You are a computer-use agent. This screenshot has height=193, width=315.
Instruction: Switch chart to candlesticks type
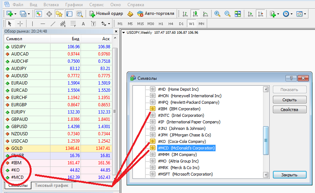coord(195,14)
